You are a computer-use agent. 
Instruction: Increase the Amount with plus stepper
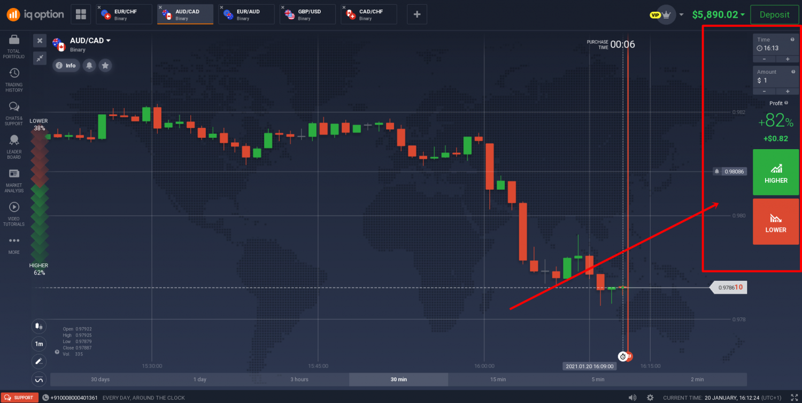788,91
